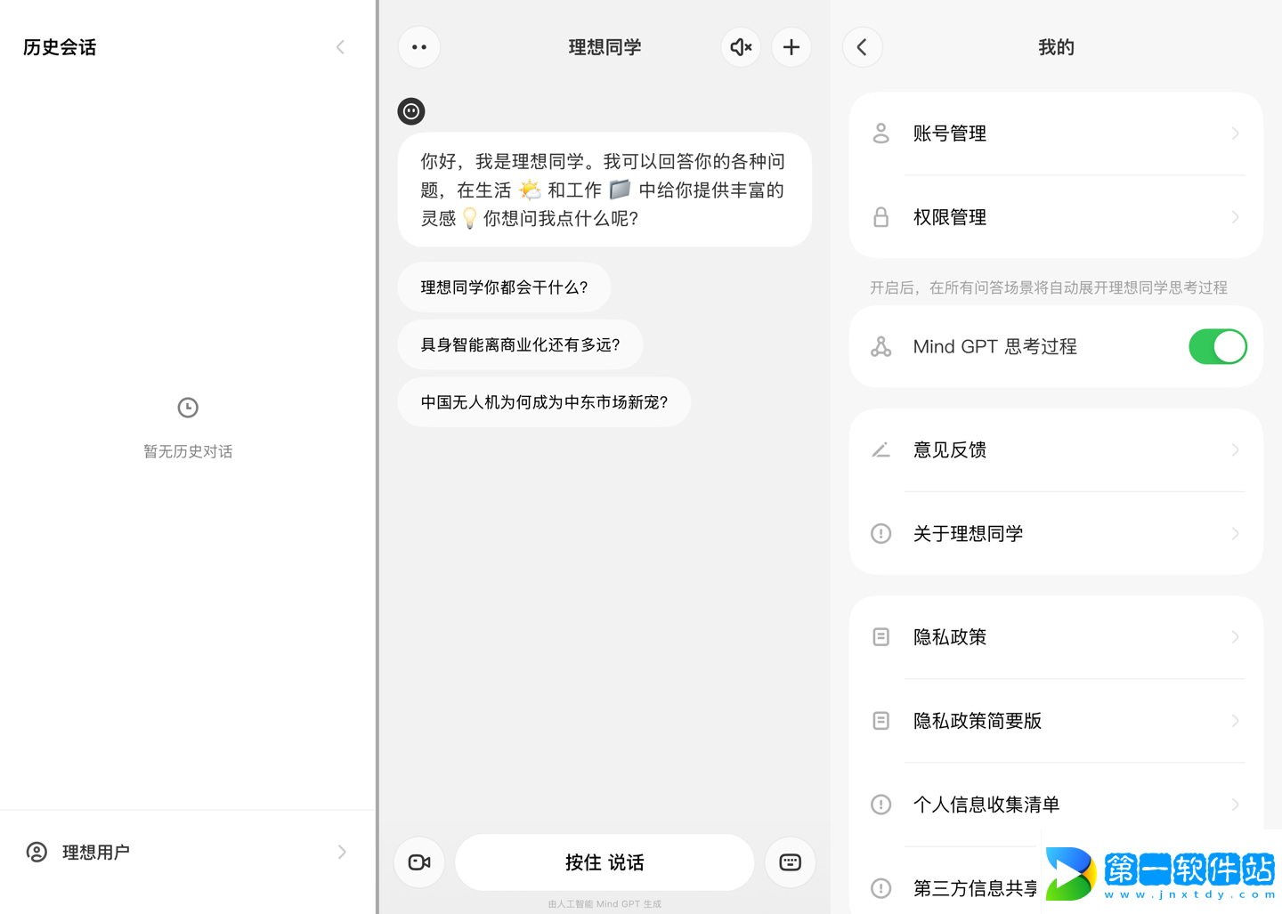1282x914 pixels.
Task: Open the 意见反馈 menu item
Action: point(1056,450)
